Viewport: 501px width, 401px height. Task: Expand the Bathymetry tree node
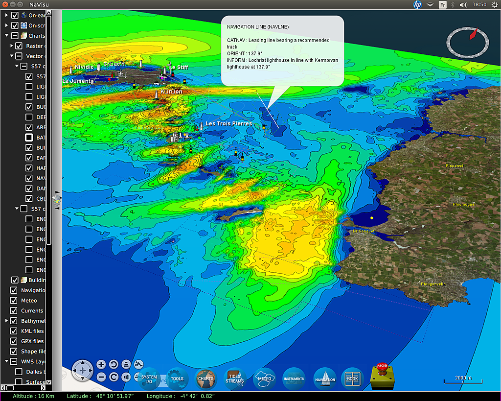click(6, 320)
